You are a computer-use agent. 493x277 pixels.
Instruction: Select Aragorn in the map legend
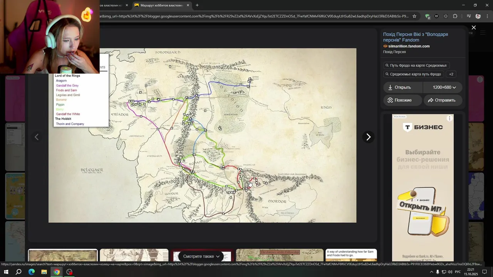61,81
